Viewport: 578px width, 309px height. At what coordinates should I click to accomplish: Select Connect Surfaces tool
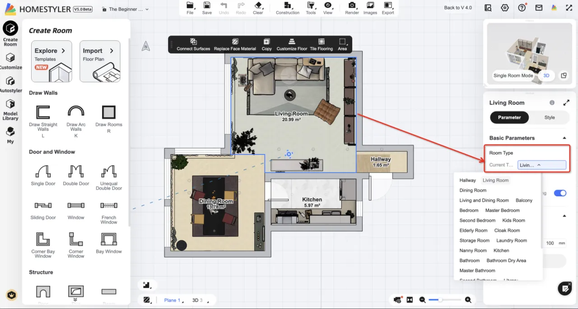(x=193, y=44)
